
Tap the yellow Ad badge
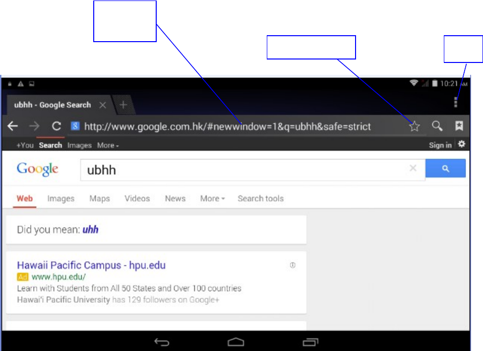23,277
